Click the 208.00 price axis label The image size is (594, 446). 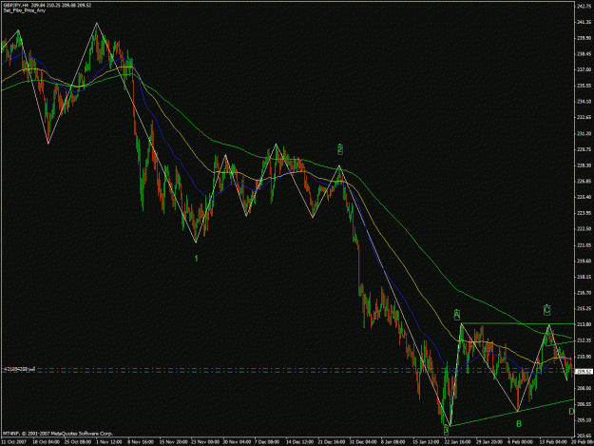click(584, 388)
